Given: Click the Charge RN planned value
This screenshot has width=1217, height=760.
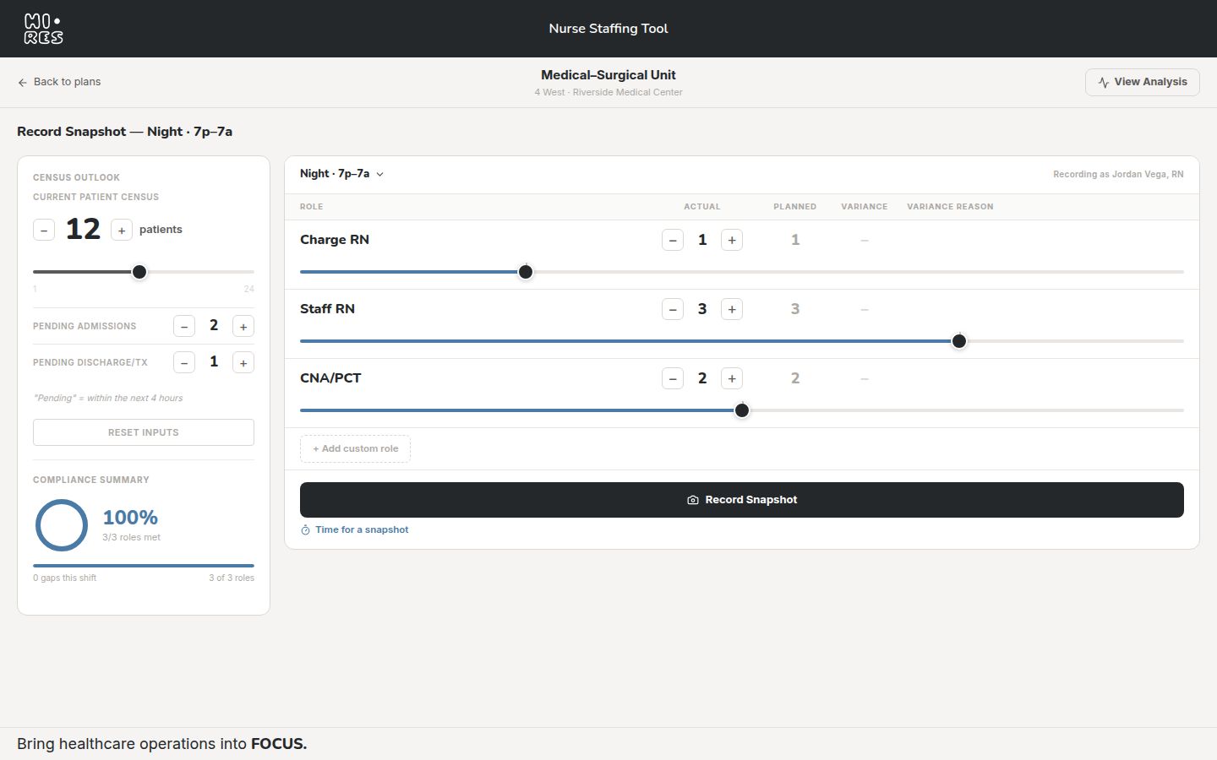Looking at the screenshot, I should [x=795, y=240].
